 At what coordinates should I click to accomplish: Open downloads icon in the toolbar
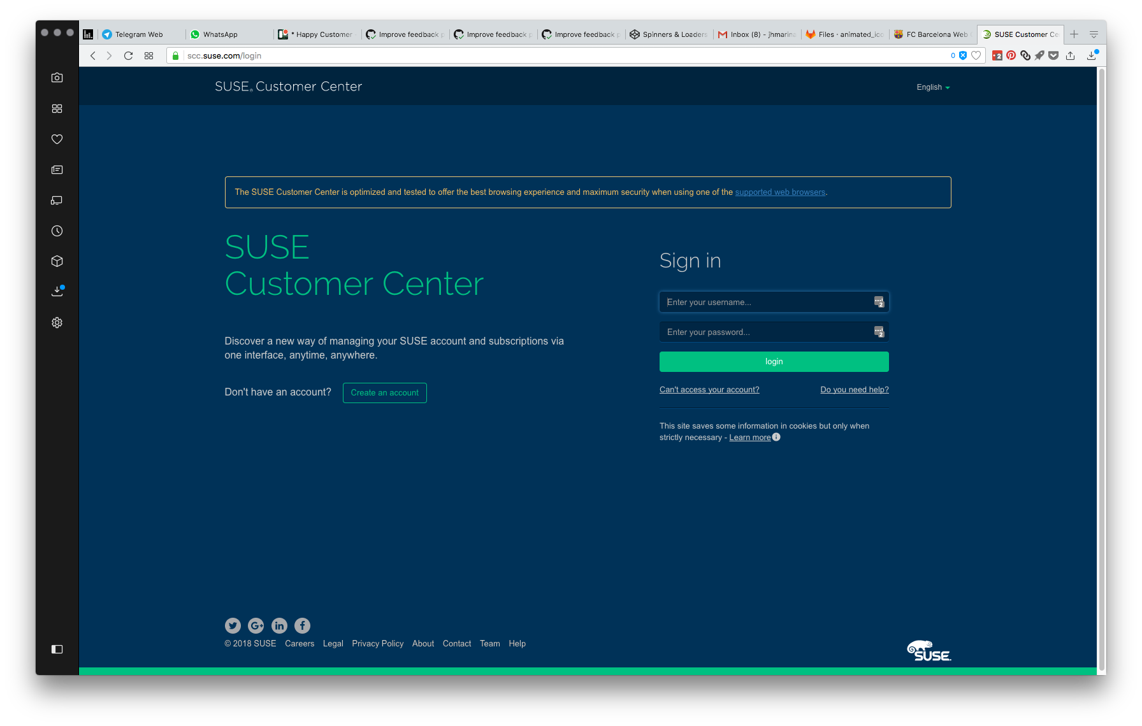pos(1092,55)
